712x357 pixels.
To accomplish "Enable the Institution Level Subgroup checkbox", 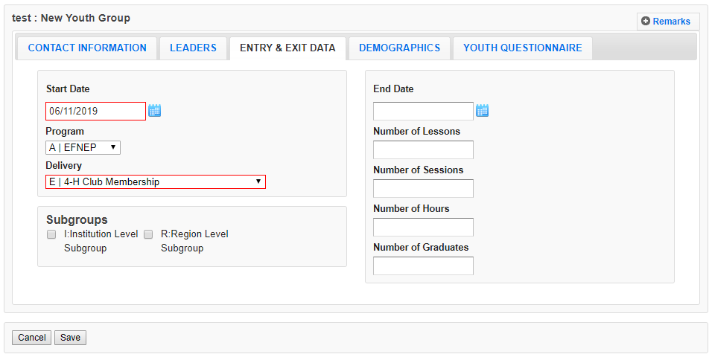I will [51, 234].
